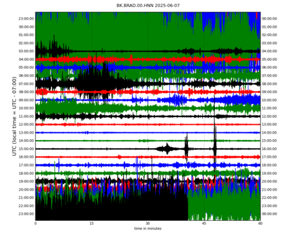Click the plot title BK.BRAD.00.HNN 2025-06-07
This screenshot has height=245, width=296.
click(148, 6)
